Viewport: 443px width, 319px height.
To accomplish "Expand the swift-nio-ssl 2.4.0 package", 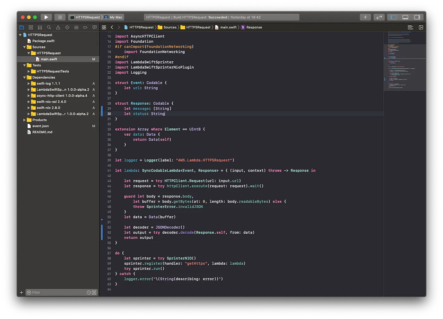I will pos(28,102).
